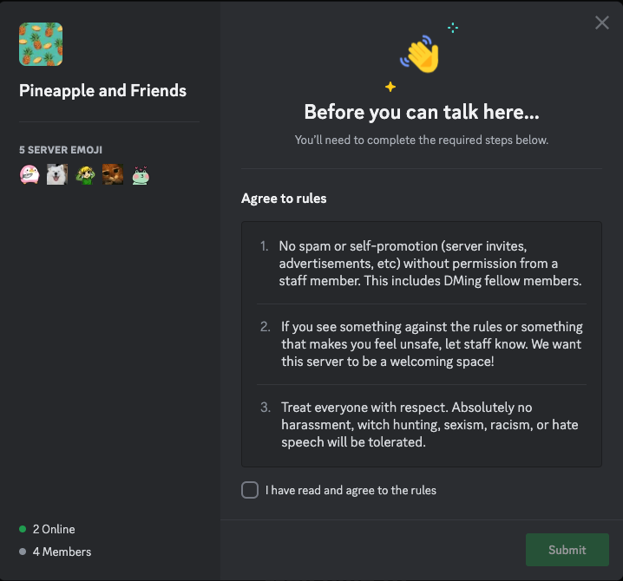Viewport: 623px width, 581px height.
Task: Click rule 2 about reporting to staff
Action: pos(431,343)
